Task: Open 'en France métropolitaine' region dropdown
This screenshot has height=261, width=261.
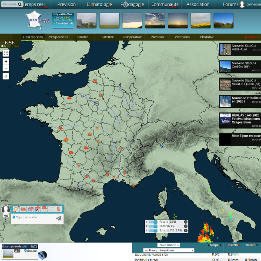Action: [169, 250]
